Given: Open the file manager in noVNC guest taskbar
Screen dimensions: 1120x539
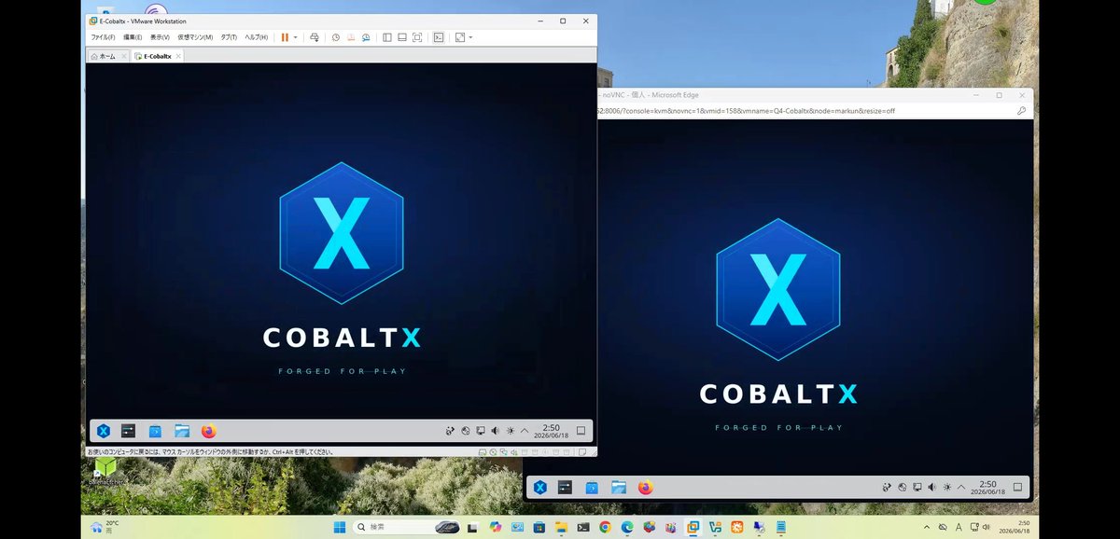Looking at the screenshot, I should [x=619, y=487].
